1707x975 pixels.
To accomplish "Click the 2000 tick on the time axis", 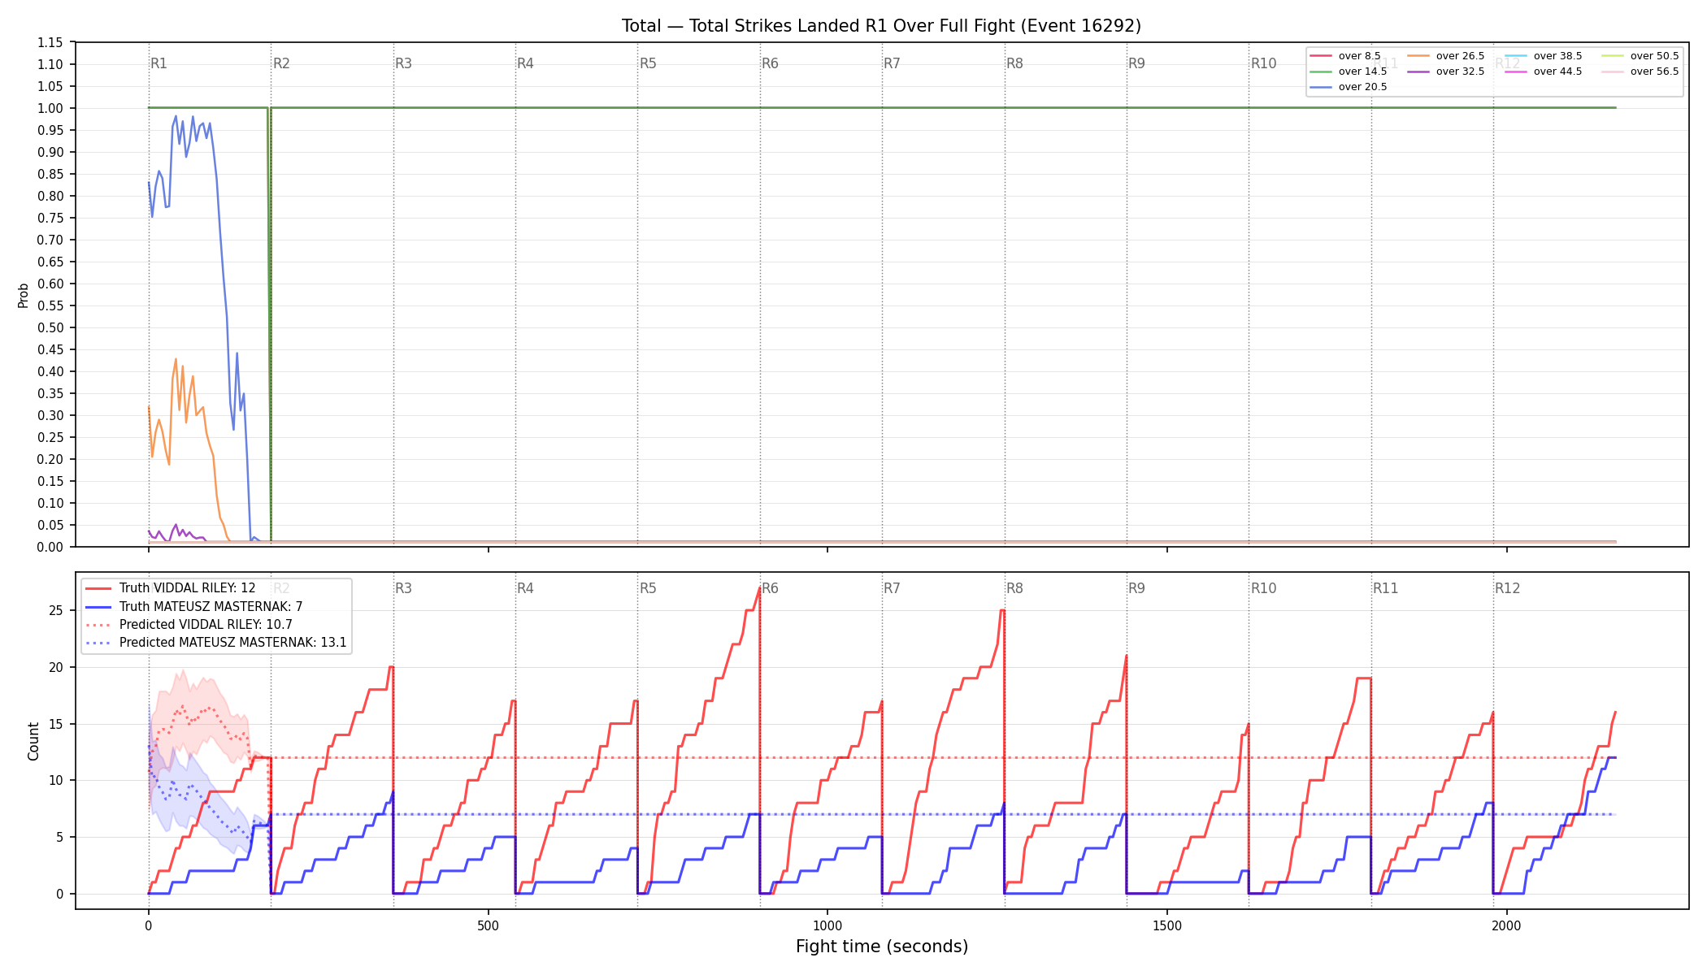I will click(1507, 925).
